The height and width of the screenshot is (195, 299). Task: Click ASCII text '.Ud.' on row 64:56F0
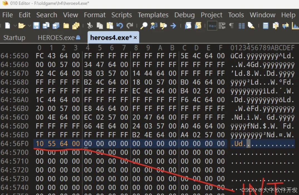(238, 144)
